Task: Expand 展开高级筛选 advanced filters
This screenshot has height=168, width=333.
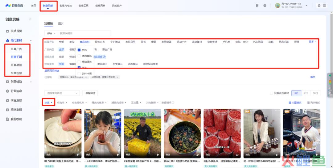Action: pos(52,71)
